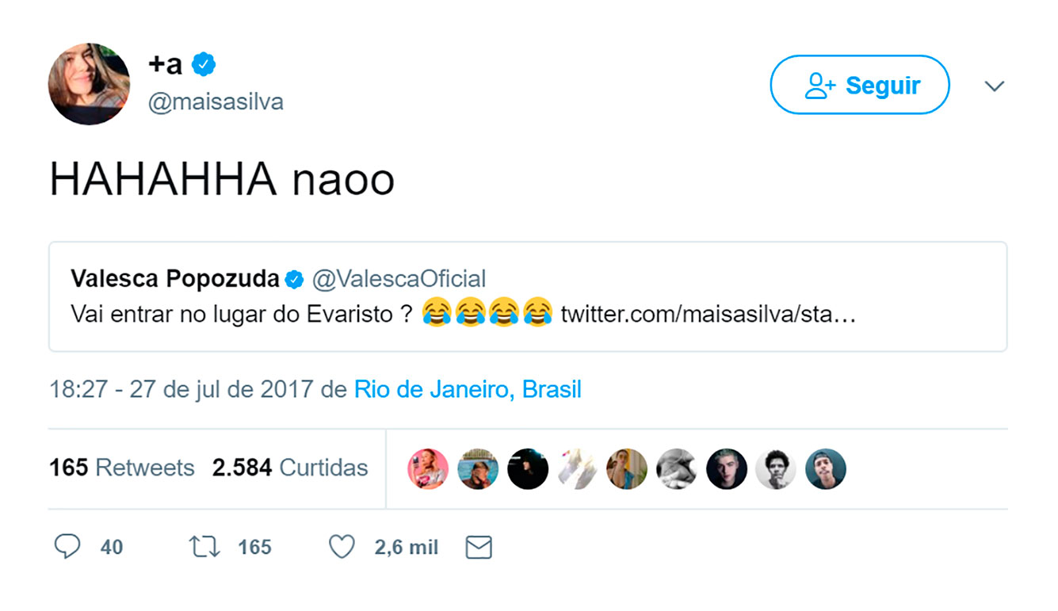Click the last liker avatar in the row
This screenshot has height=611, width=1058.
pyautogui.click(x=826, y=469)
